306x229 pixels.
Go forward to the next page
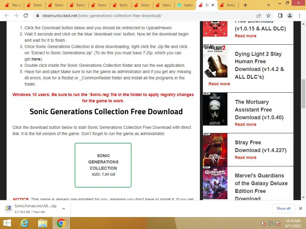[16, 16]
